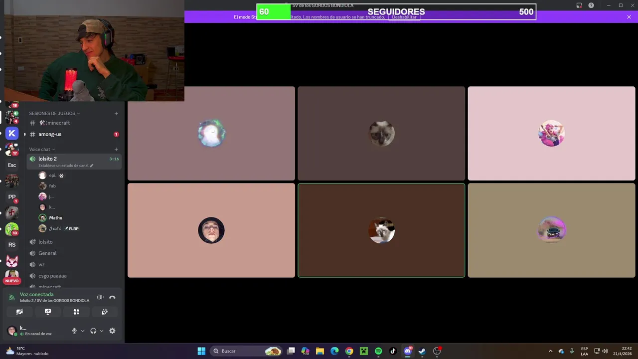Open the soundboard button
The height and width of the screenshot is (359, 638).
[x=105, y=312]
